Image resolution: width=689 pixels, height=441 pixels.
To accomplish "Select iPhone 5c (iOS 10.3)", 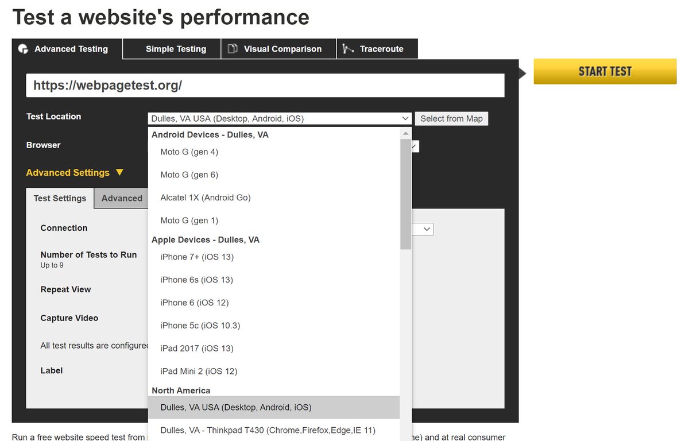I will pos(274,326).
